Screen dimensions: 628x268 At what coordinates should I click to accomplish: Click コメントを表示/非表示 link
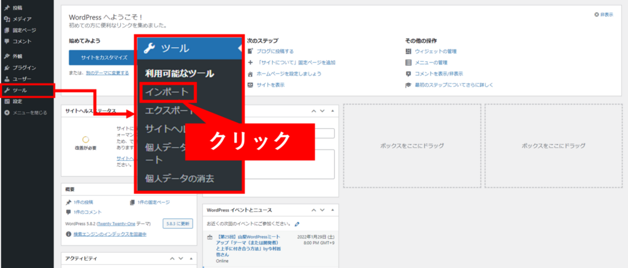click(439, 74)
